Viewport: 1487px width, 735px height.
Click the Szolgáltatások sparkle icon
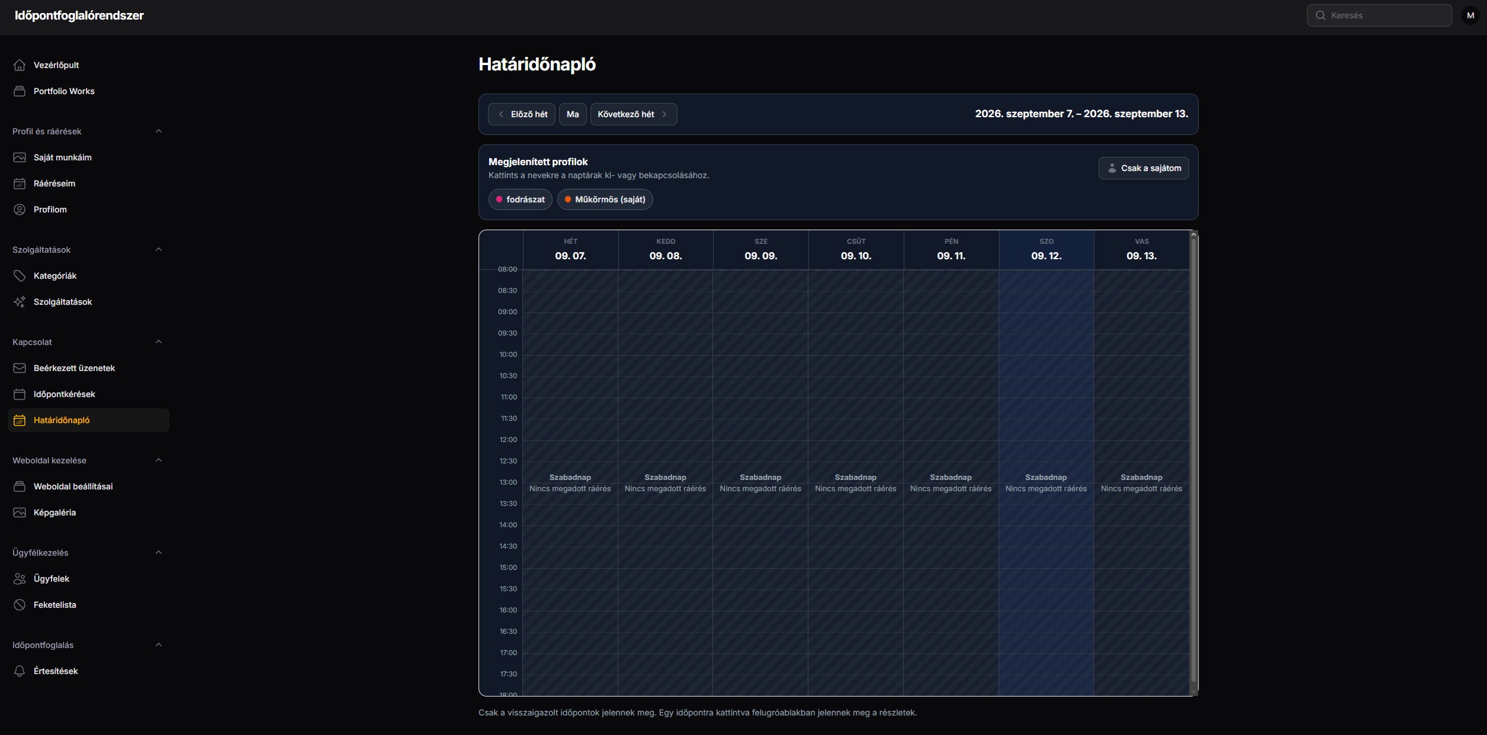click(20, 302)
